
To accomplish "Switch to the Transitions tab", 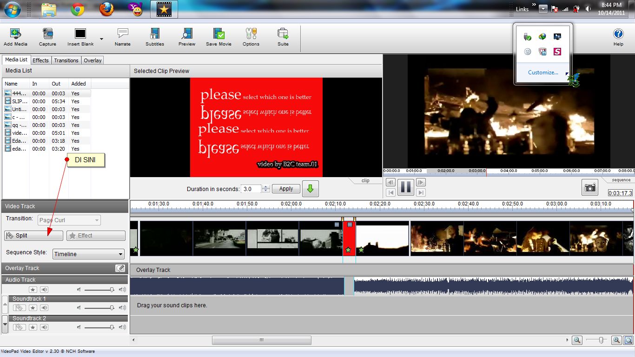I will click(x=66, y=60).
